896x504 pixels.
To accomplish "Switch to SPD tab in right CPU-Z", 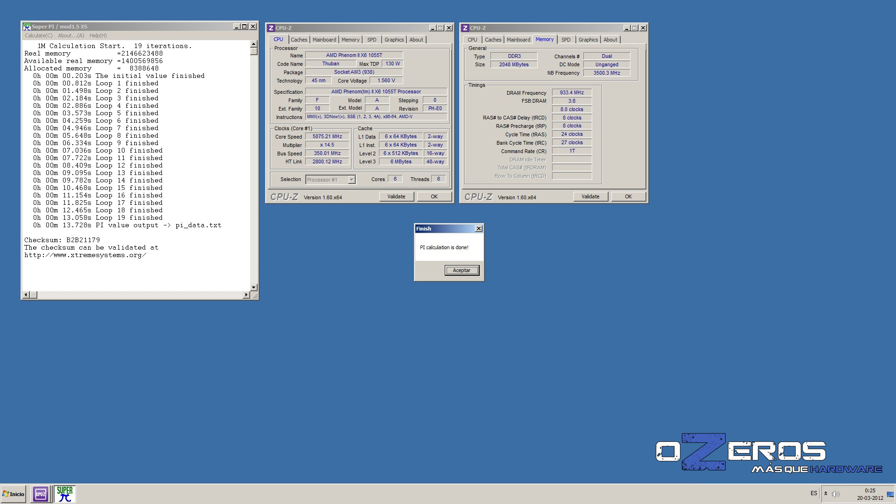I will [566, 40].
